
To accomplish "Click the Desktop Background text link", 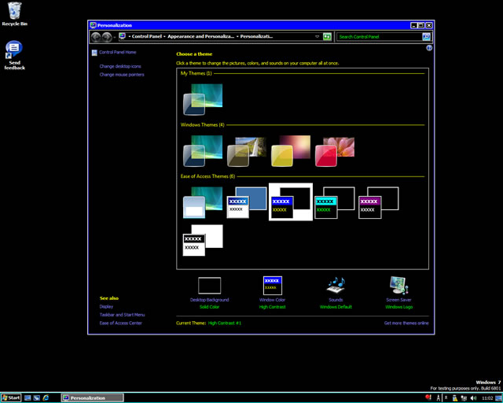I will [x=210, y=300].
